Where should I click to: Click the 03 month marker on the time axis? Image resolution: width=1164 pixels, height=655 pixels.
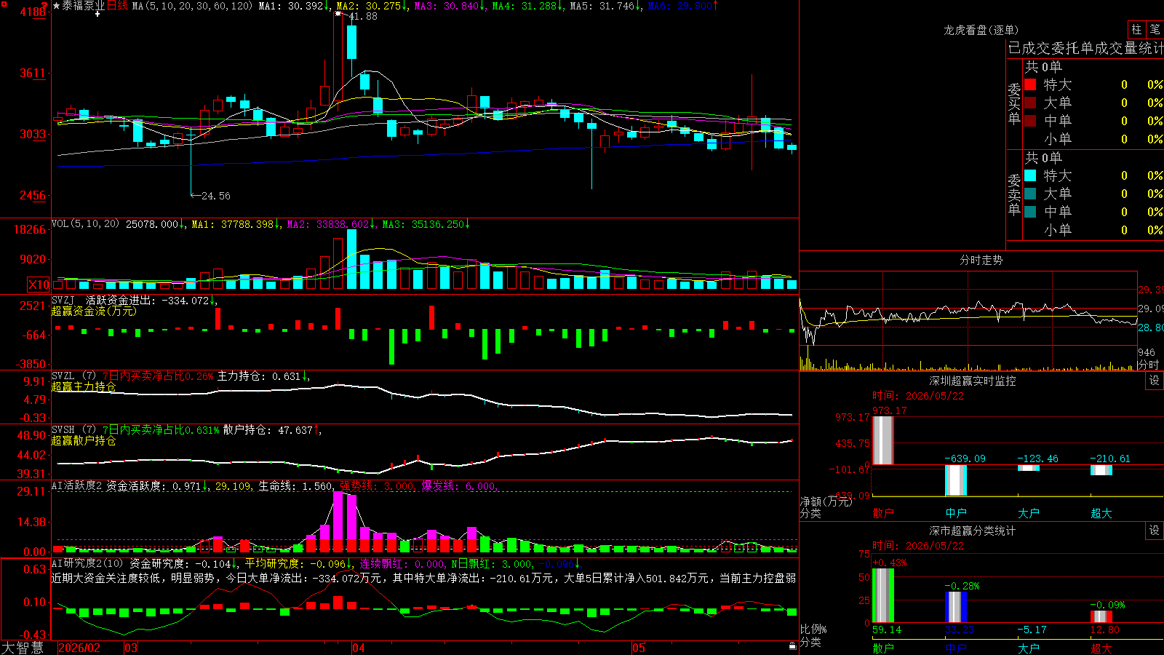click(x=131, y=648)
